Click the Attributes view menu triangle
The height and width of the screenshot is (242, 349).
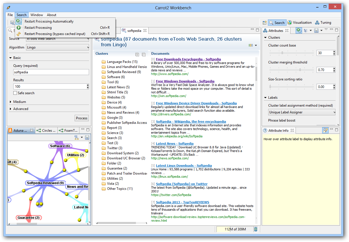[326, 29]
